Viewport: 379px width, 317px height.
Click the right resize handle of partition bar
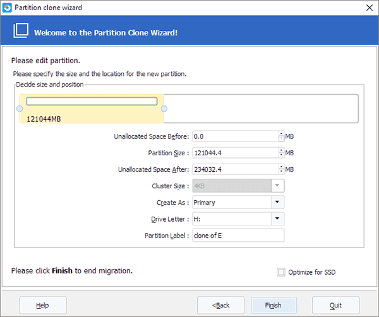pyautogui.click(x=164, y=109)
